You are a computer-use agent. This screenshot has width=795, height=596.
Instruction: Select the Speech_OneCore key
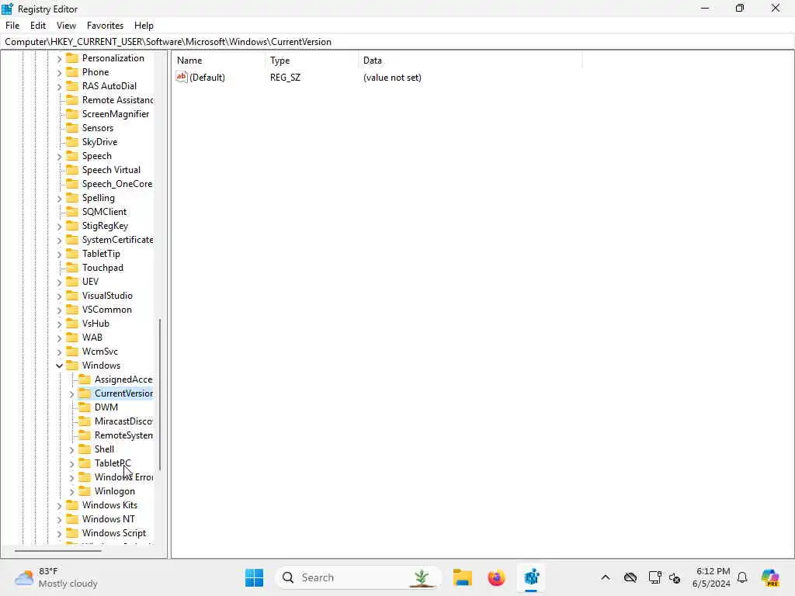click(117, 184)
